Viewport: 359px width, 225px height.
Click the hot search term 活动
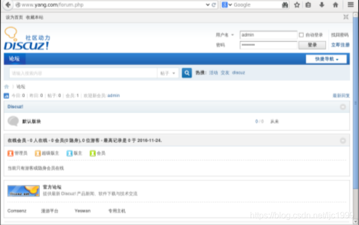tap(213, 73)
